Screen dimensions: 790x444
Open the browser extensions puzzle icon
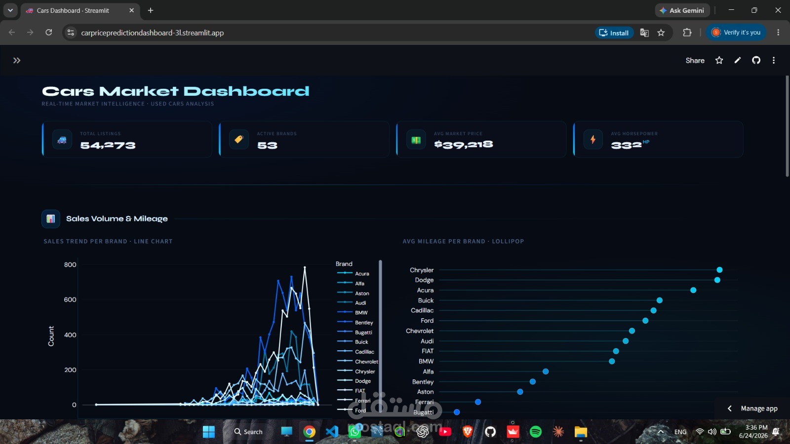(x=687, y=33)
